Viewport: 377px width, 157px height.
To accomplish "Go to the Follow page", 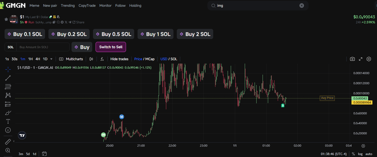I will tap(120, 6).
